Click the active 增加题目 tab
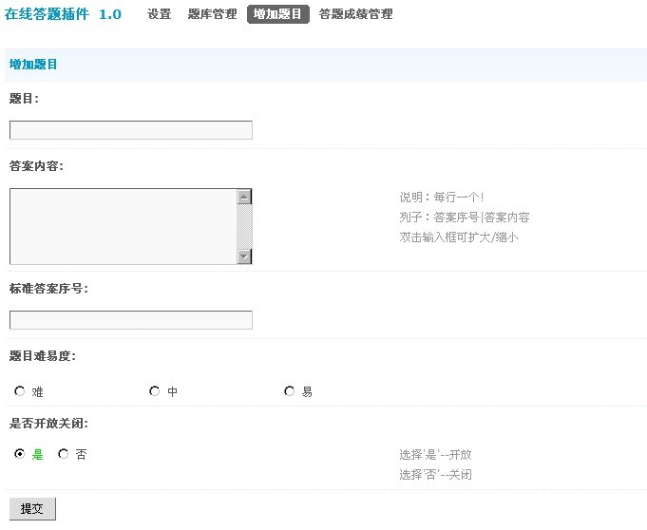647x530 pixels. 278,14
